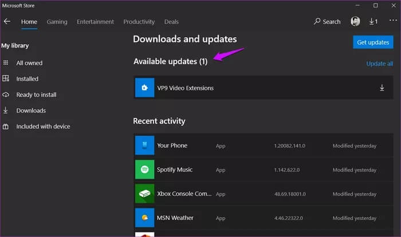This screenshot has height=237, width=401.
Task: Click Your Phone version 1.20082.141.0
Action: pos(289,146)
